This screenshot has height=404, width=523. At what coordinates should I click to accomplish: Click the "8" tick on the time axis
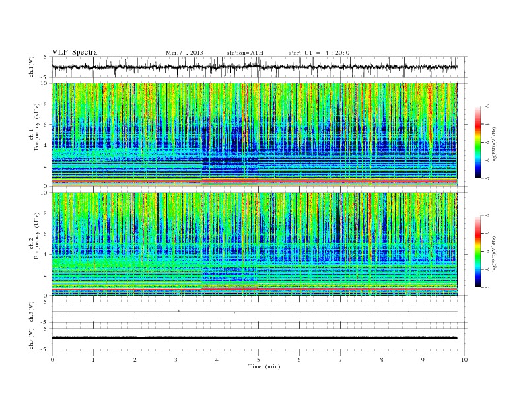pos(382,360)
